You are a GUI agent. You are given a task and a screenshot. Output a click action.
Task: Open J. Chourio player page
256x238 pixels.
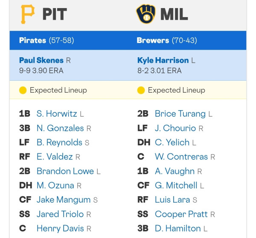[175, 128]
